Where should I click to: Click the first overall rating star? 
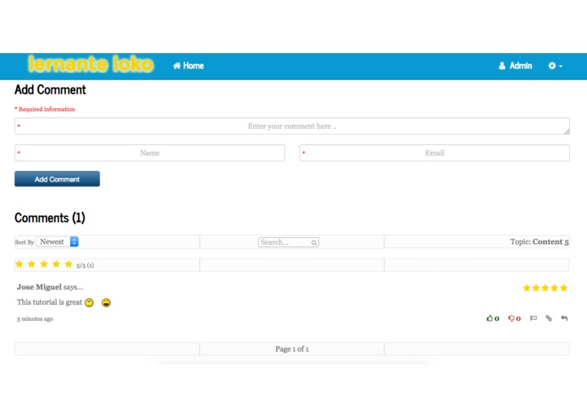[19, 264]
